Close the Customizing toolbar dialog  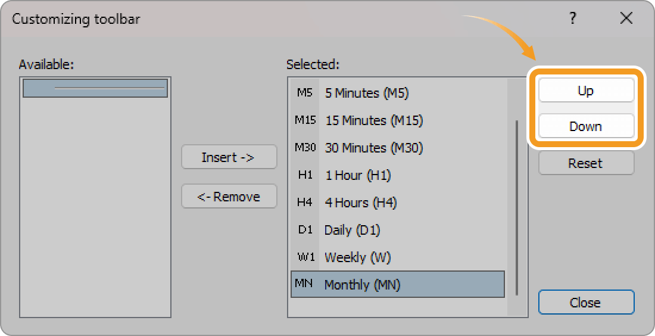586,302
